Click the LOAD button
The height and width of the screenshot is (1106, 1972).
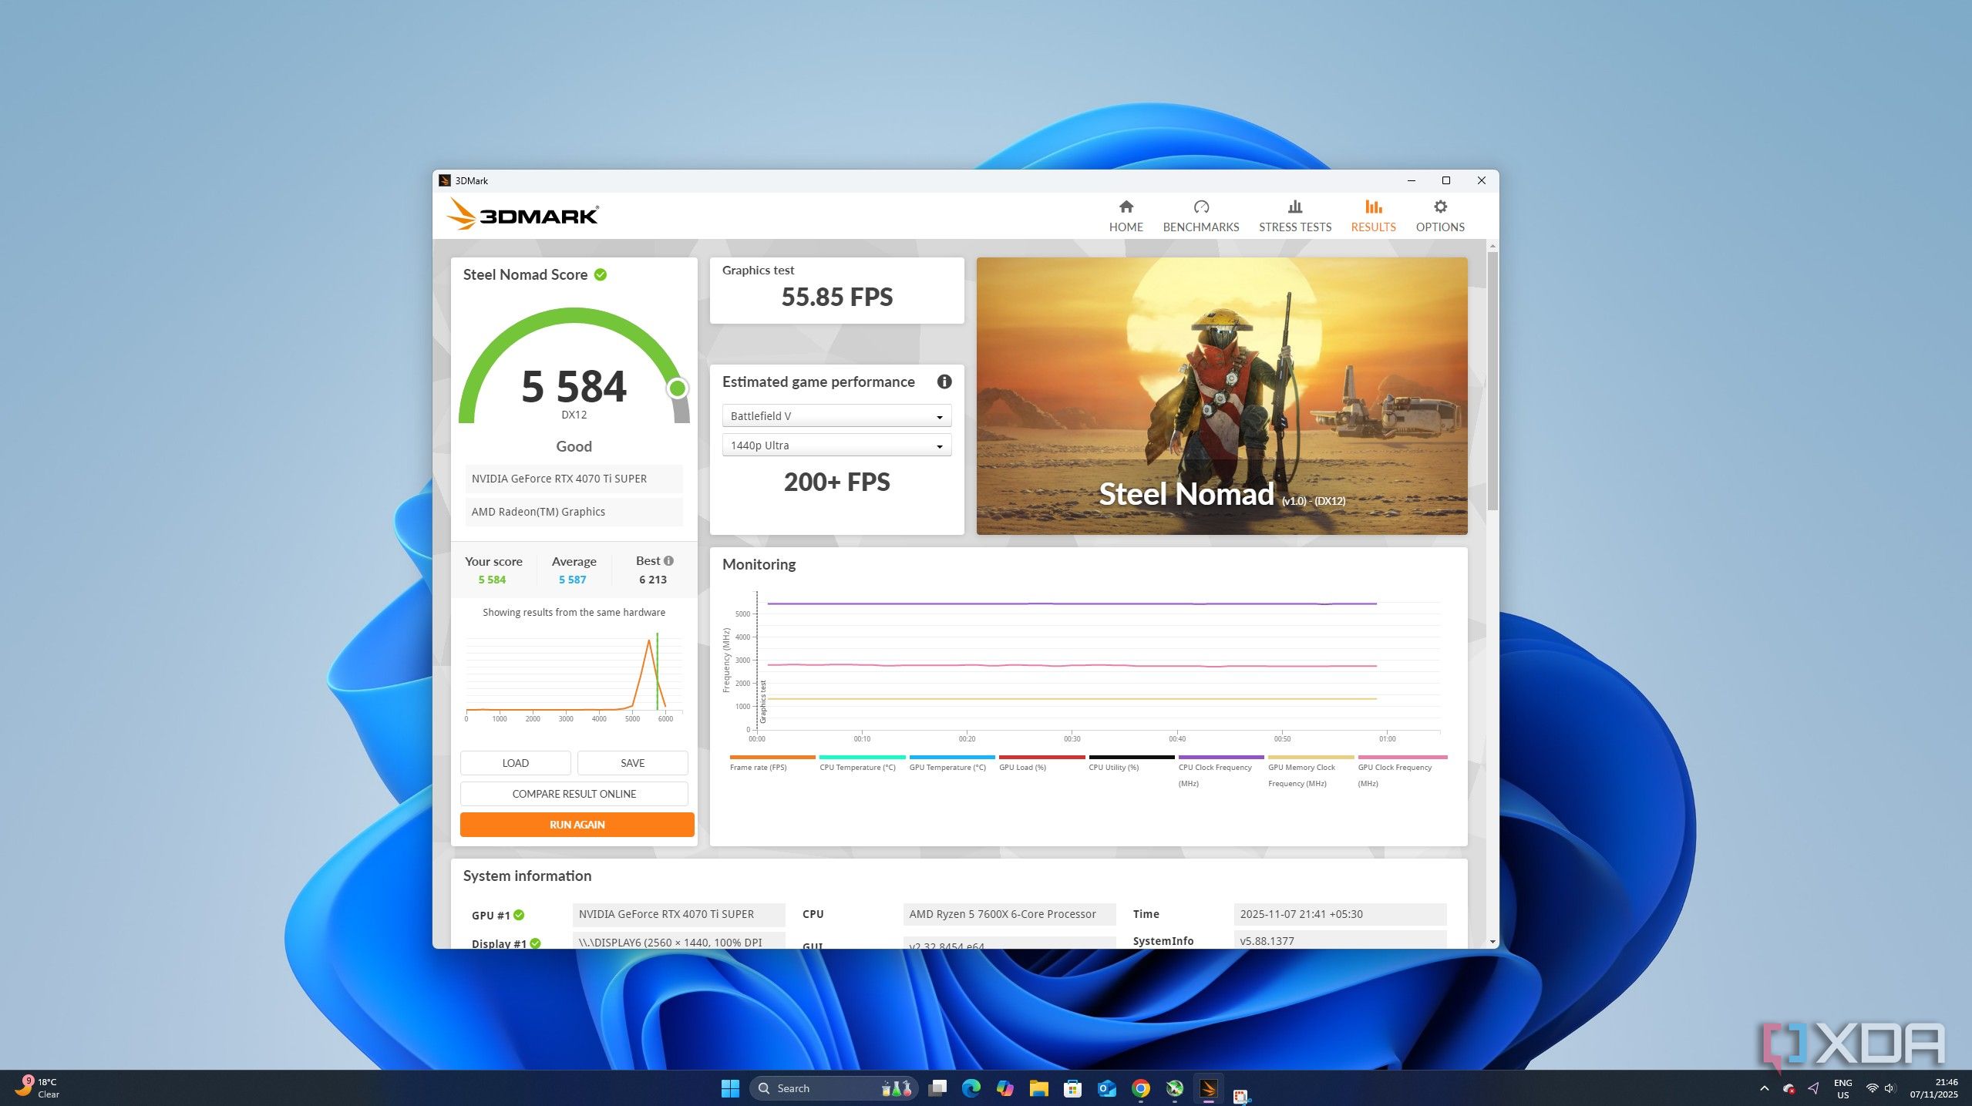(515, 763)
